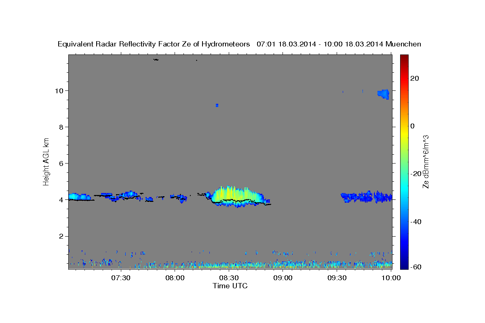
Task: Click the dark red top of the colorbar
Action: (404, 57)
